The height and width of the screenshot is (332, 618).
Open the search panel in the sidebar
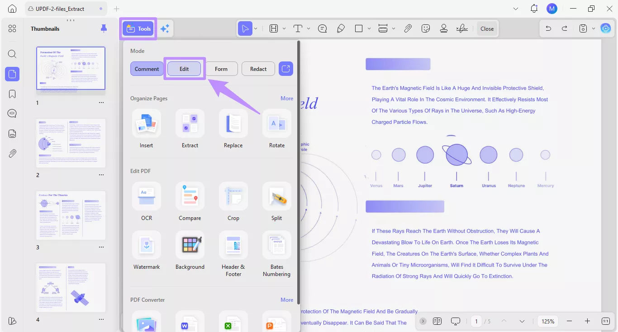[x=12, y=54]
